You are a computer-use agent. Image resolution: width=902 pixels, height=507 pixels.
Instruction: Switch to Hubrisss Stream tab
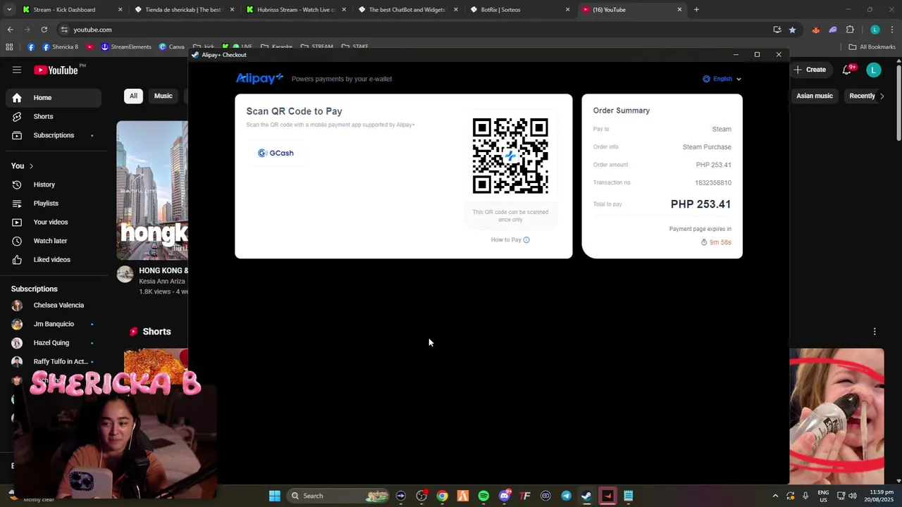click(295, 10)
